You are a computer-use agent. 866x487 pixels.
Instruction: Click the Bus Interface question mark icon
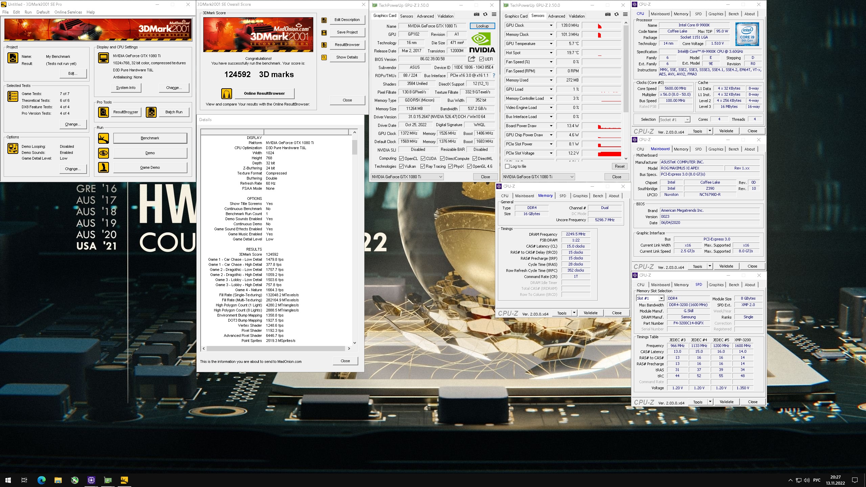[x=494, y=75]
